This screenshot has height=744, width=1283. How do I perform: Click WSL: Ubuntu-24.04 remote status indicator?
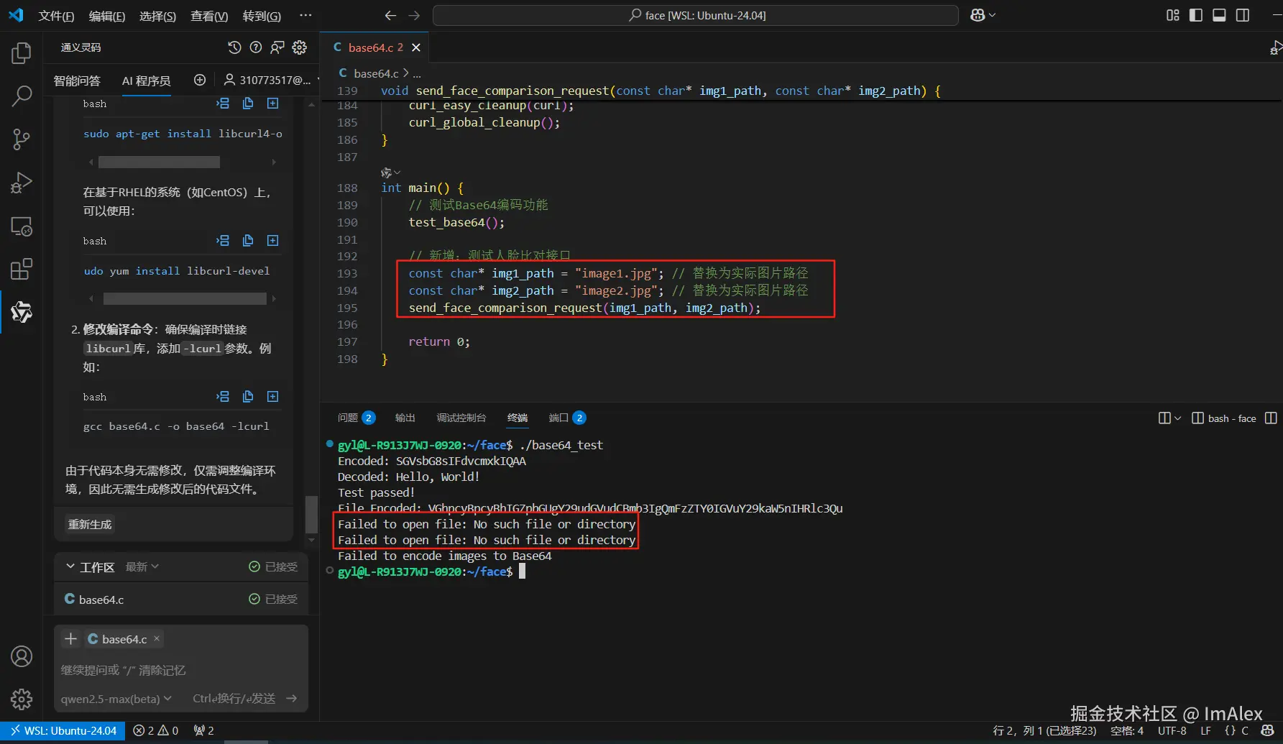[x=63, y=730]
